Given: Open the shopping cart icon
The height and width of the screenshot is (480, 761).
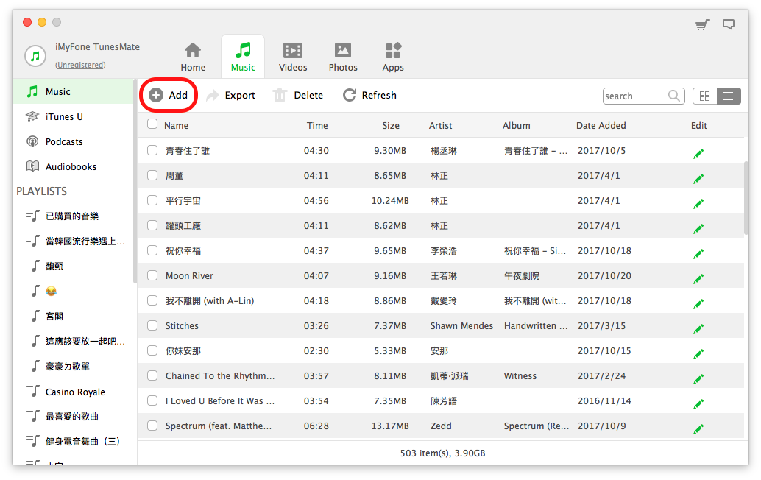Looking at the screenshot, I should (x=702, y=24).
